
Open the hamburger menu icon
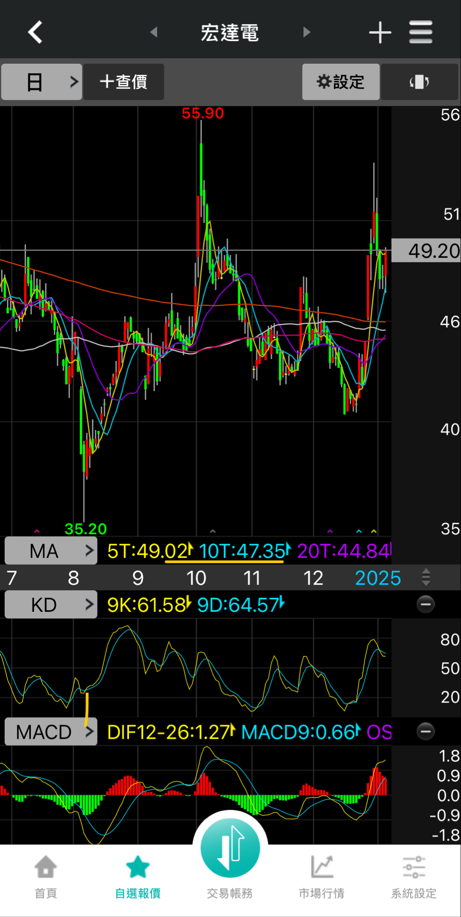(421, 32)
